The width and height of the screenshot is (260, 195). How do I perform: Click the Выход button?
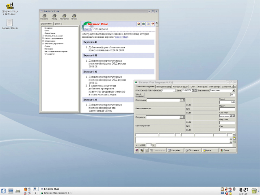pyautogui.click(x=228, y=150)
